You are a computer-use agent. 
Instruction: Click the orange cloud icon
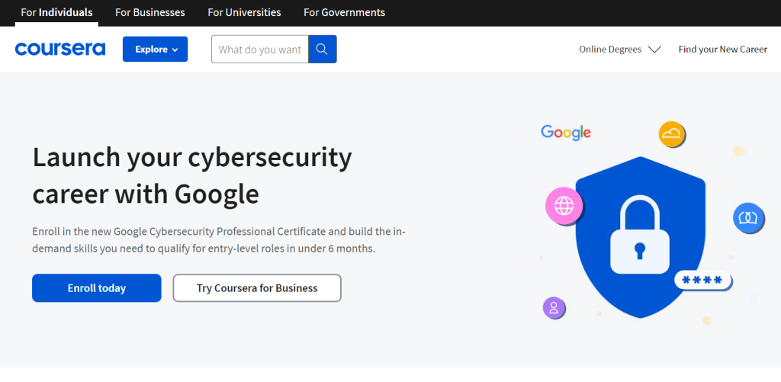[672, 135]
